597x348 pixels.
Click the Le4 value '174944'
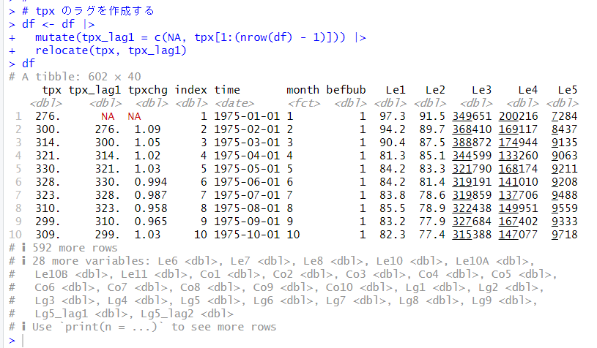[518, 143]
